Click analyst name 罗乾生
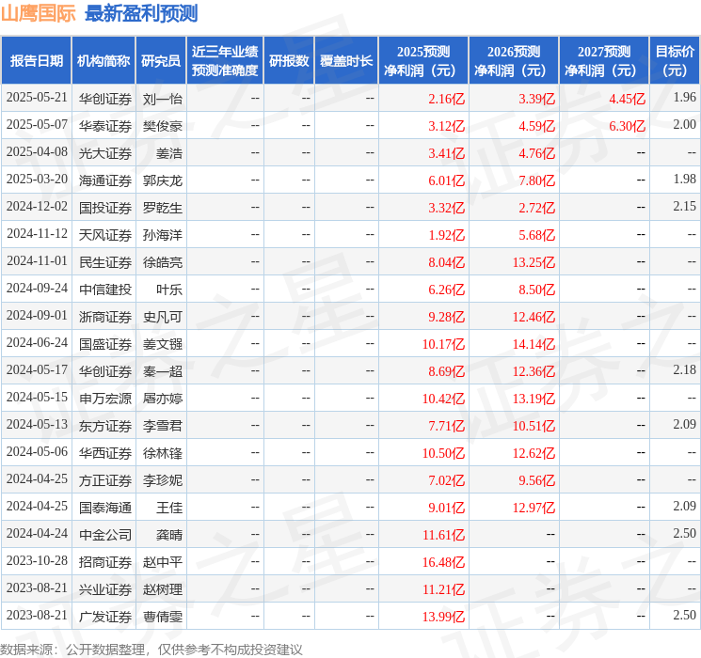Screen dimensions: 701x658 point(163,208)
